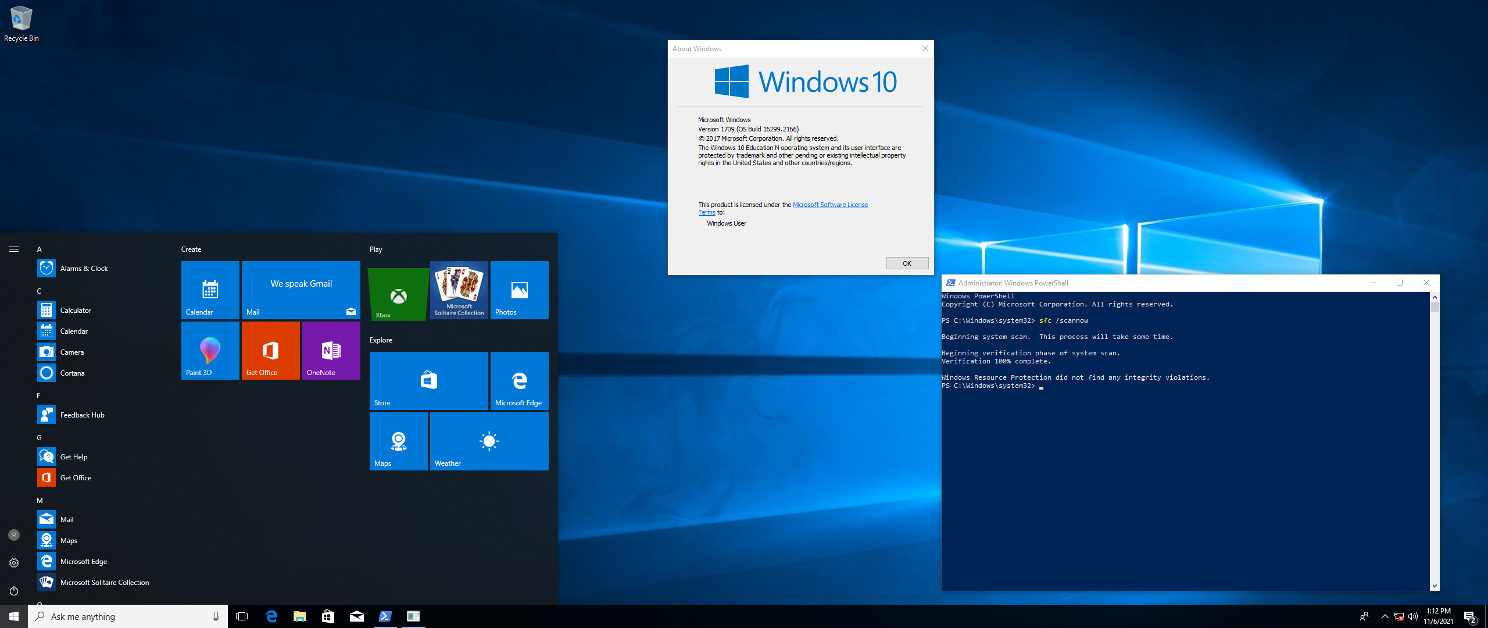Open the user account icon in Start
The width and height of the screenshot is (1488, 628).
pyautogui.click(x=14, y=535)
